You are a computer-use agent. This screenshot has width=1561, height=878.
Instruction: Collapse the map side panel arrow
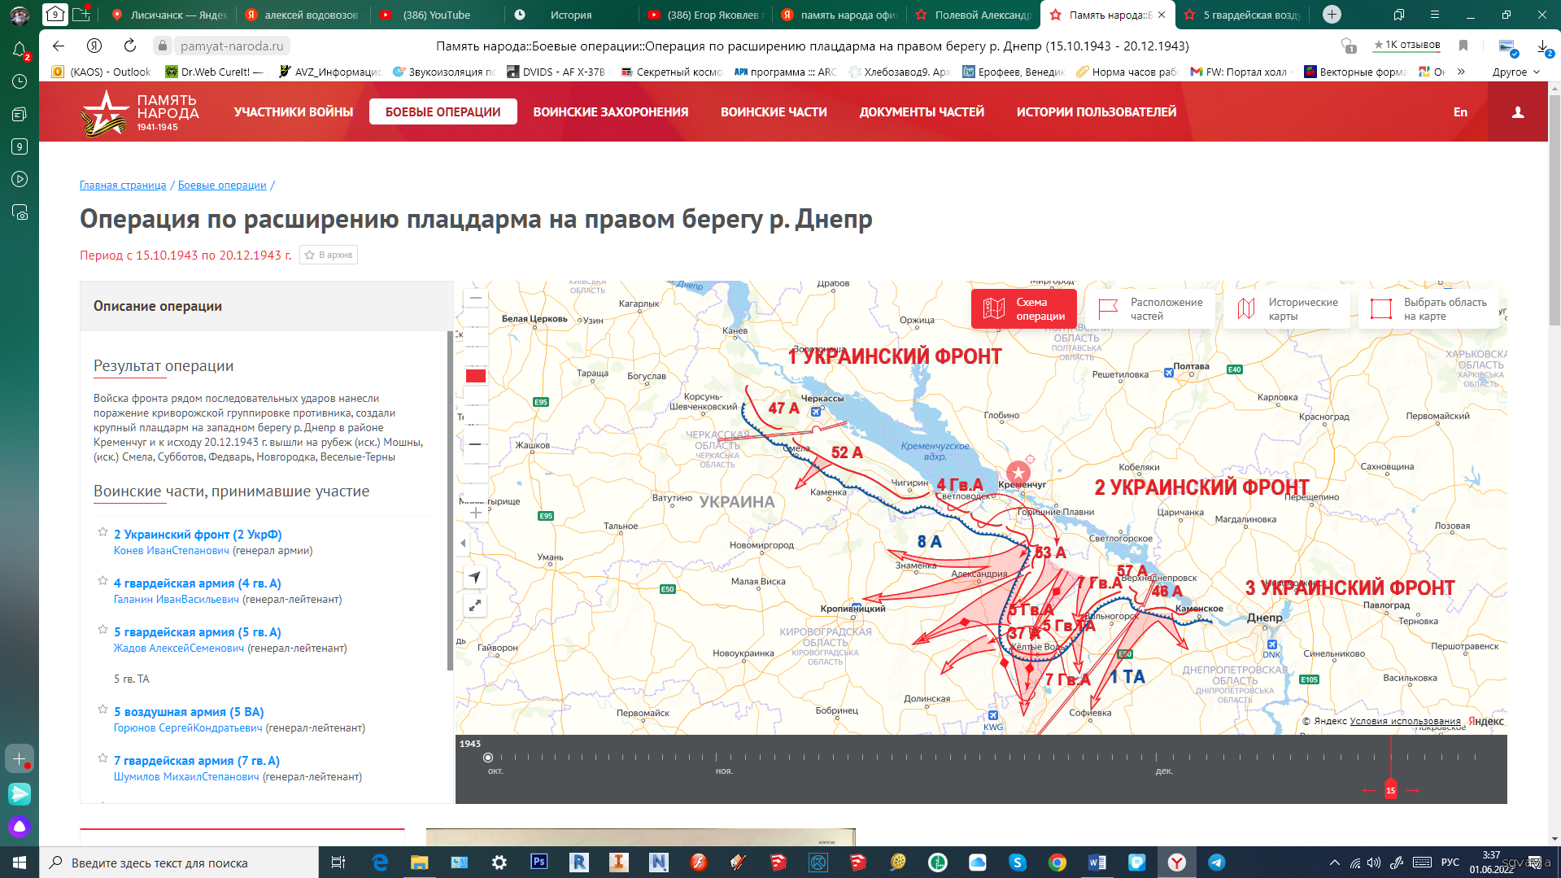[463, 543]
